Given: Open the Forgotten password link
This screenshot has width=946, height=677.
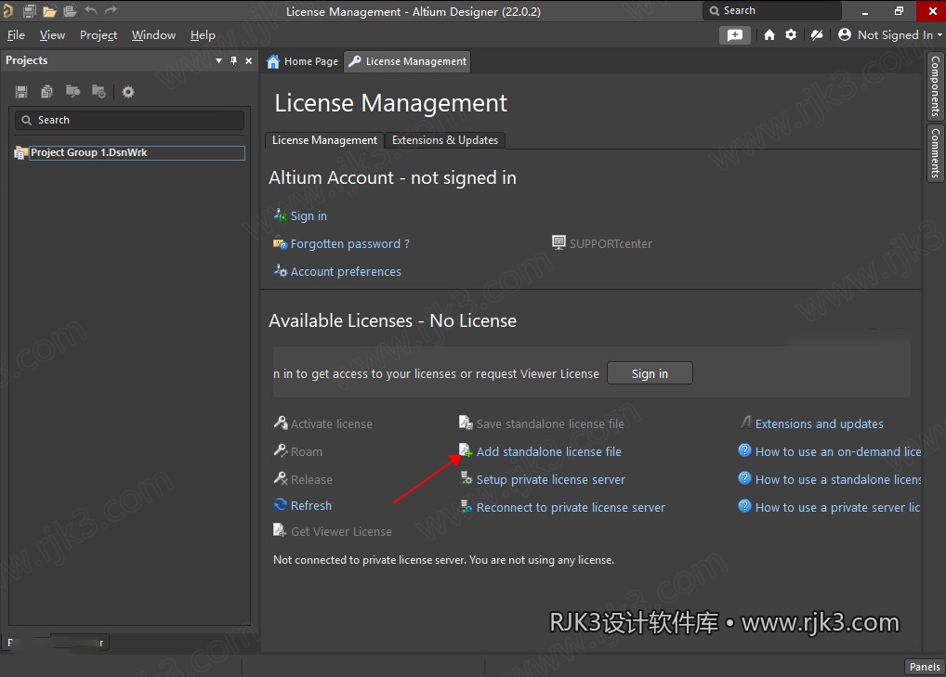Looking at the screenshot, I should (x=350, y=243).
